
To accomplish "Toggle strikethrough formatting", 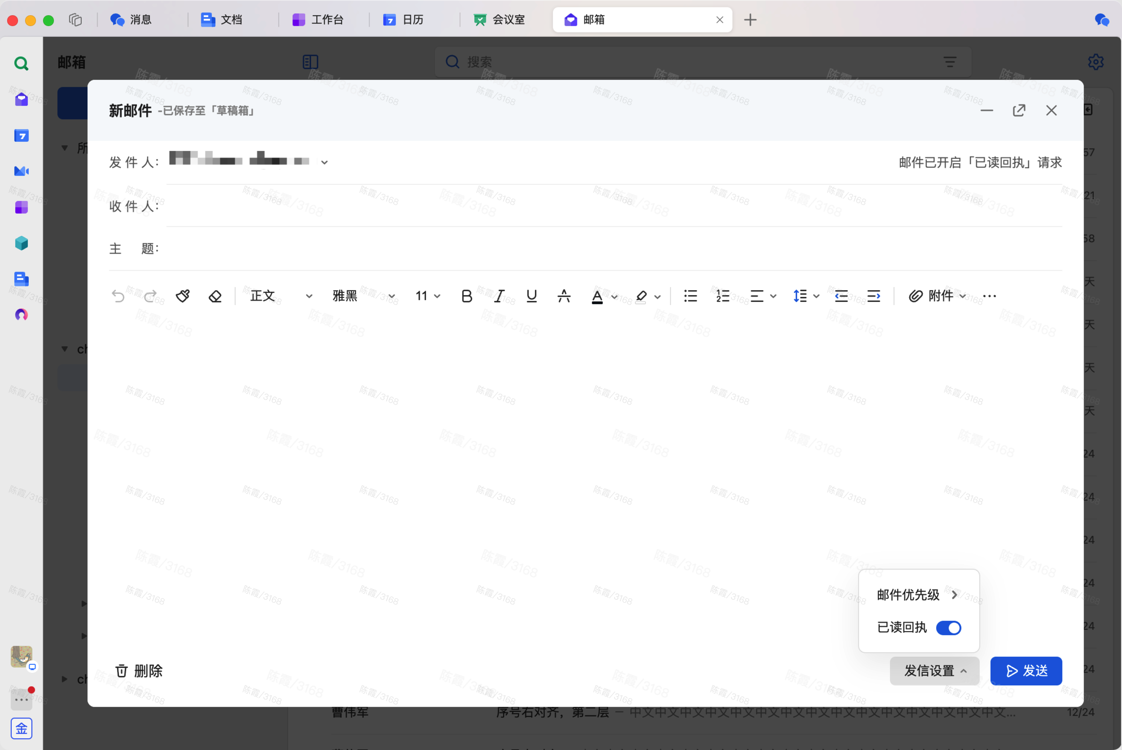I will [564, 296].
